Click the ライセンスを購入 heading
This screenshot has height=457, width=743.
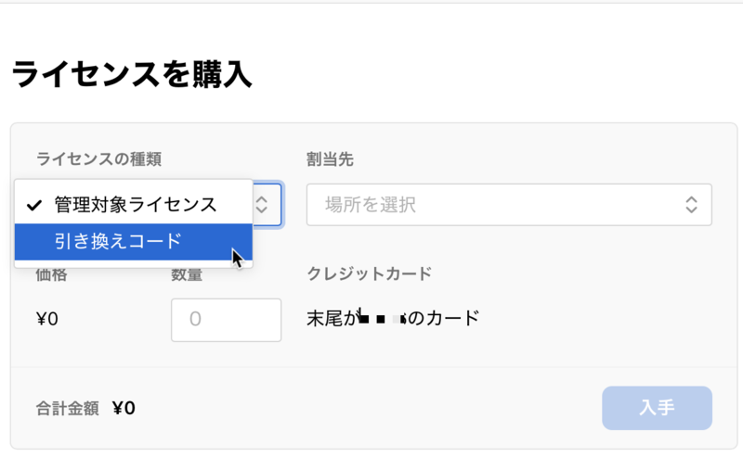pyautogui.click(x=131, y=75)
